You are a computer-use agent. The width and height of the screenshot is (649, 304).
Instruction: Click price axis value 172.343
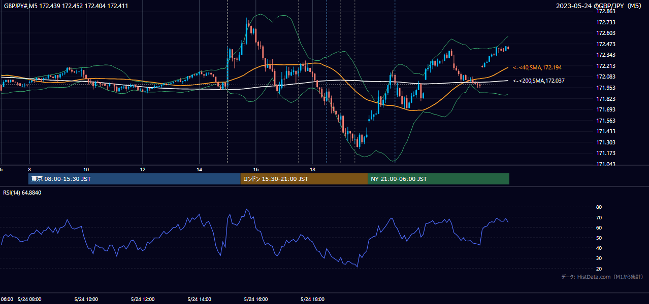point(605,55)
